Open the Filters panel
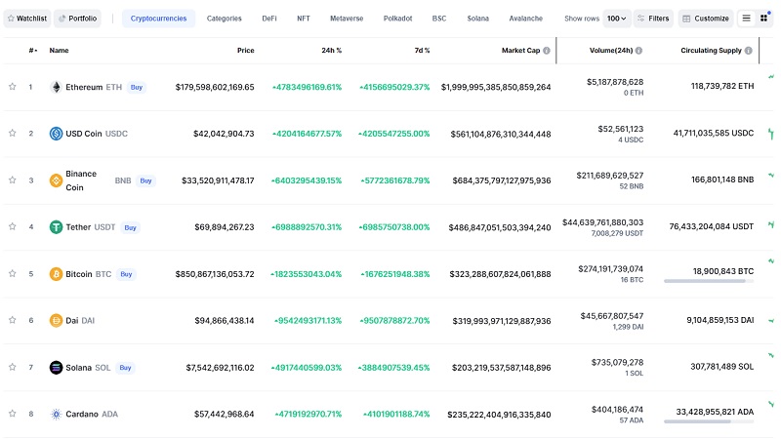The height and width of the screenshot is (439, 781). point(653,19)
